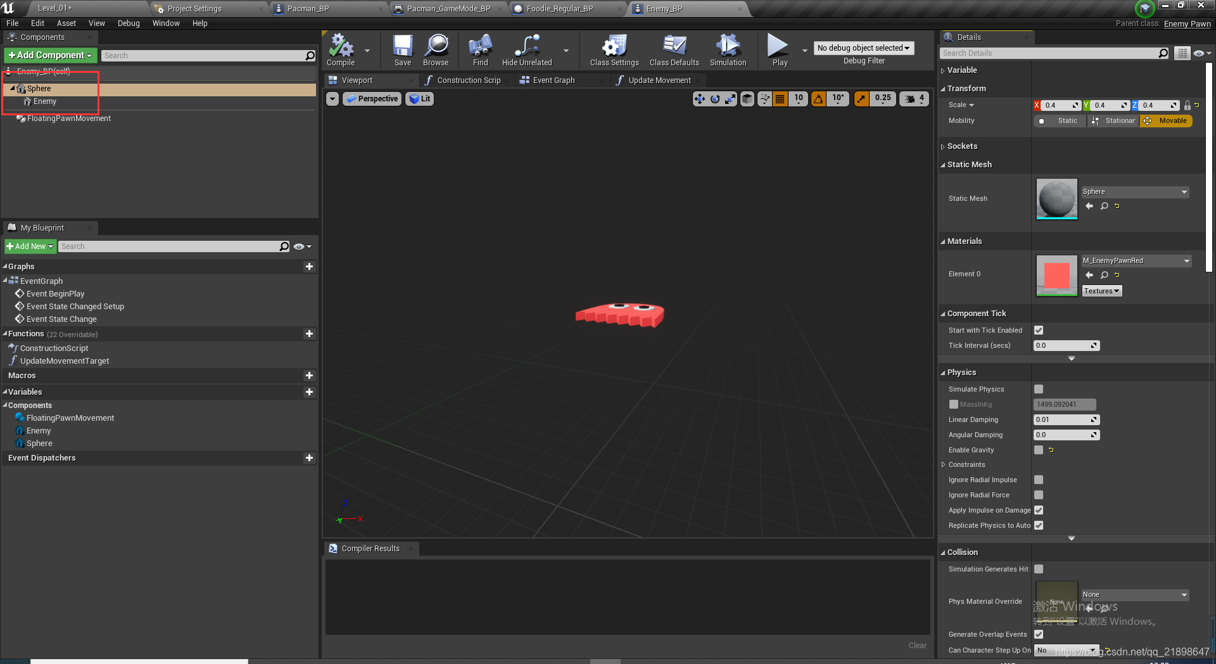
Task: Open the File menu
Action: tap(13, 23)
